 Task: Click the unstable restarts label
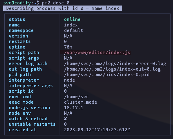[32, 124]
